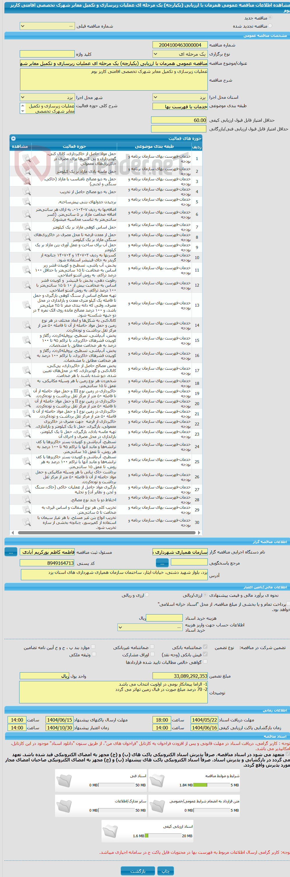Click view icon for activity row 22
This screenshot has height=877, width=290.
pos(26,424)
